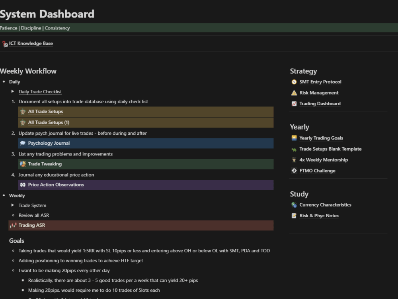Click the compass icon next to SMT Entry Protocol
Screen dimensions: 398x299
click(293, 82)
